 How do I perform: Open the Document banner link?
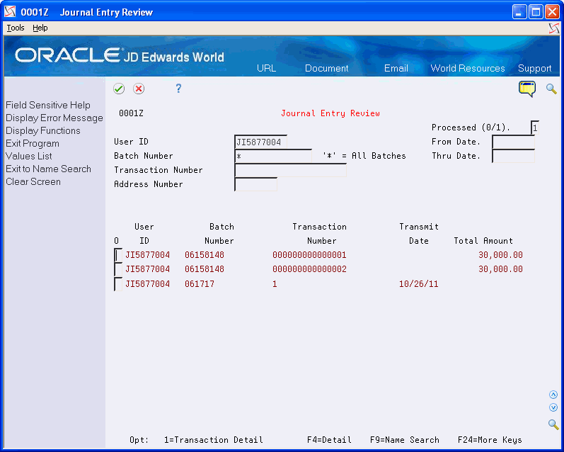coord(326,69)
